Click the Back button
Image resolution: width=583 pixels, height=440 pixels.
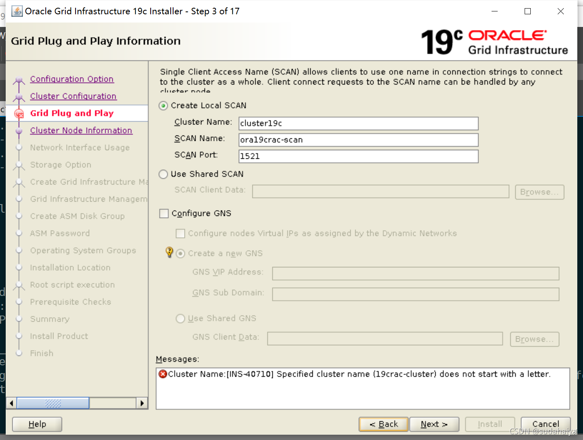coord(384,424)
